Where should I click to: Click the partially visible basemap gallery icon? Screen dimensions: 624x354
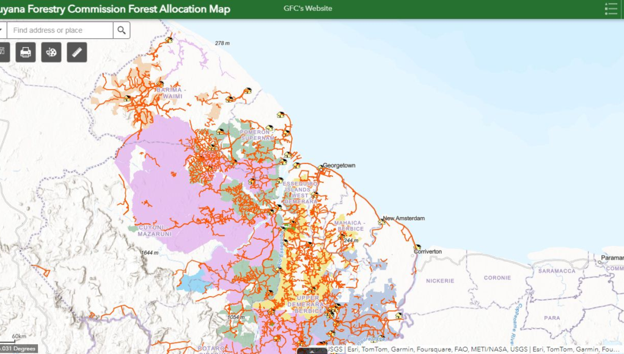click(x=3, y=52)
